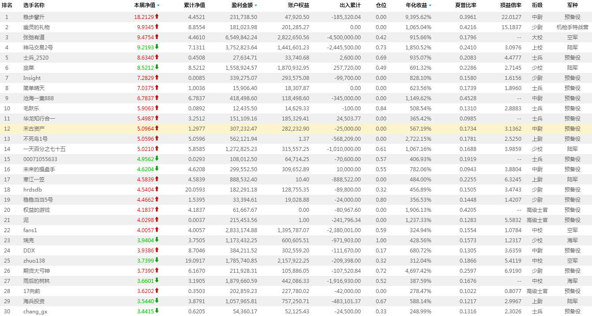Click annualized return 4,697.42%
592x316 pixels.
418,271
